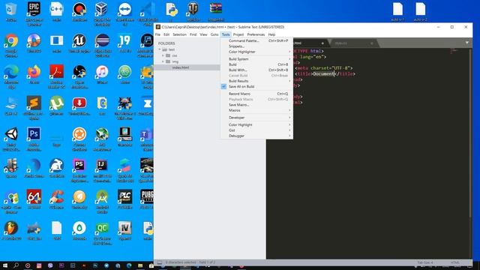Open the iTunes desktop icon

point(102,75)
